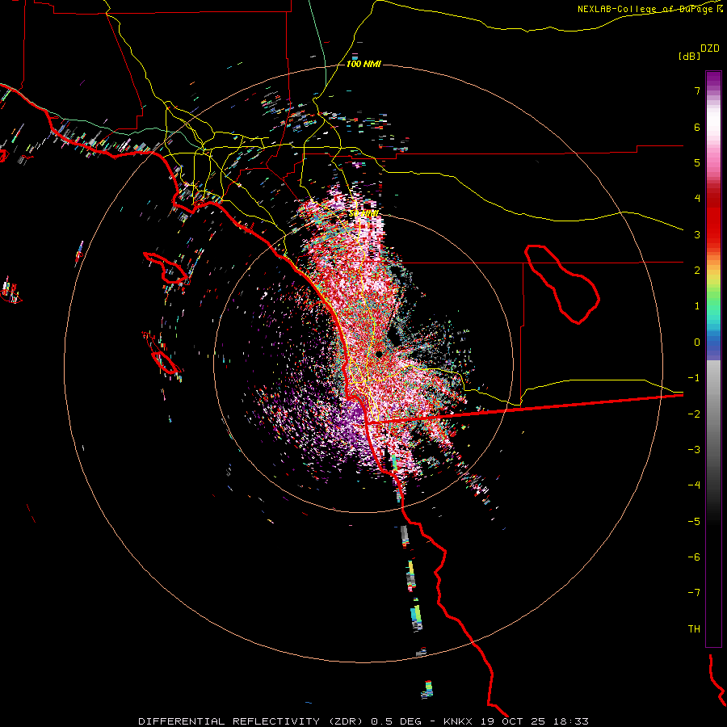Click the 6 value on the color scale
Viewport: 727px width, 727px height.
point(697,127)
